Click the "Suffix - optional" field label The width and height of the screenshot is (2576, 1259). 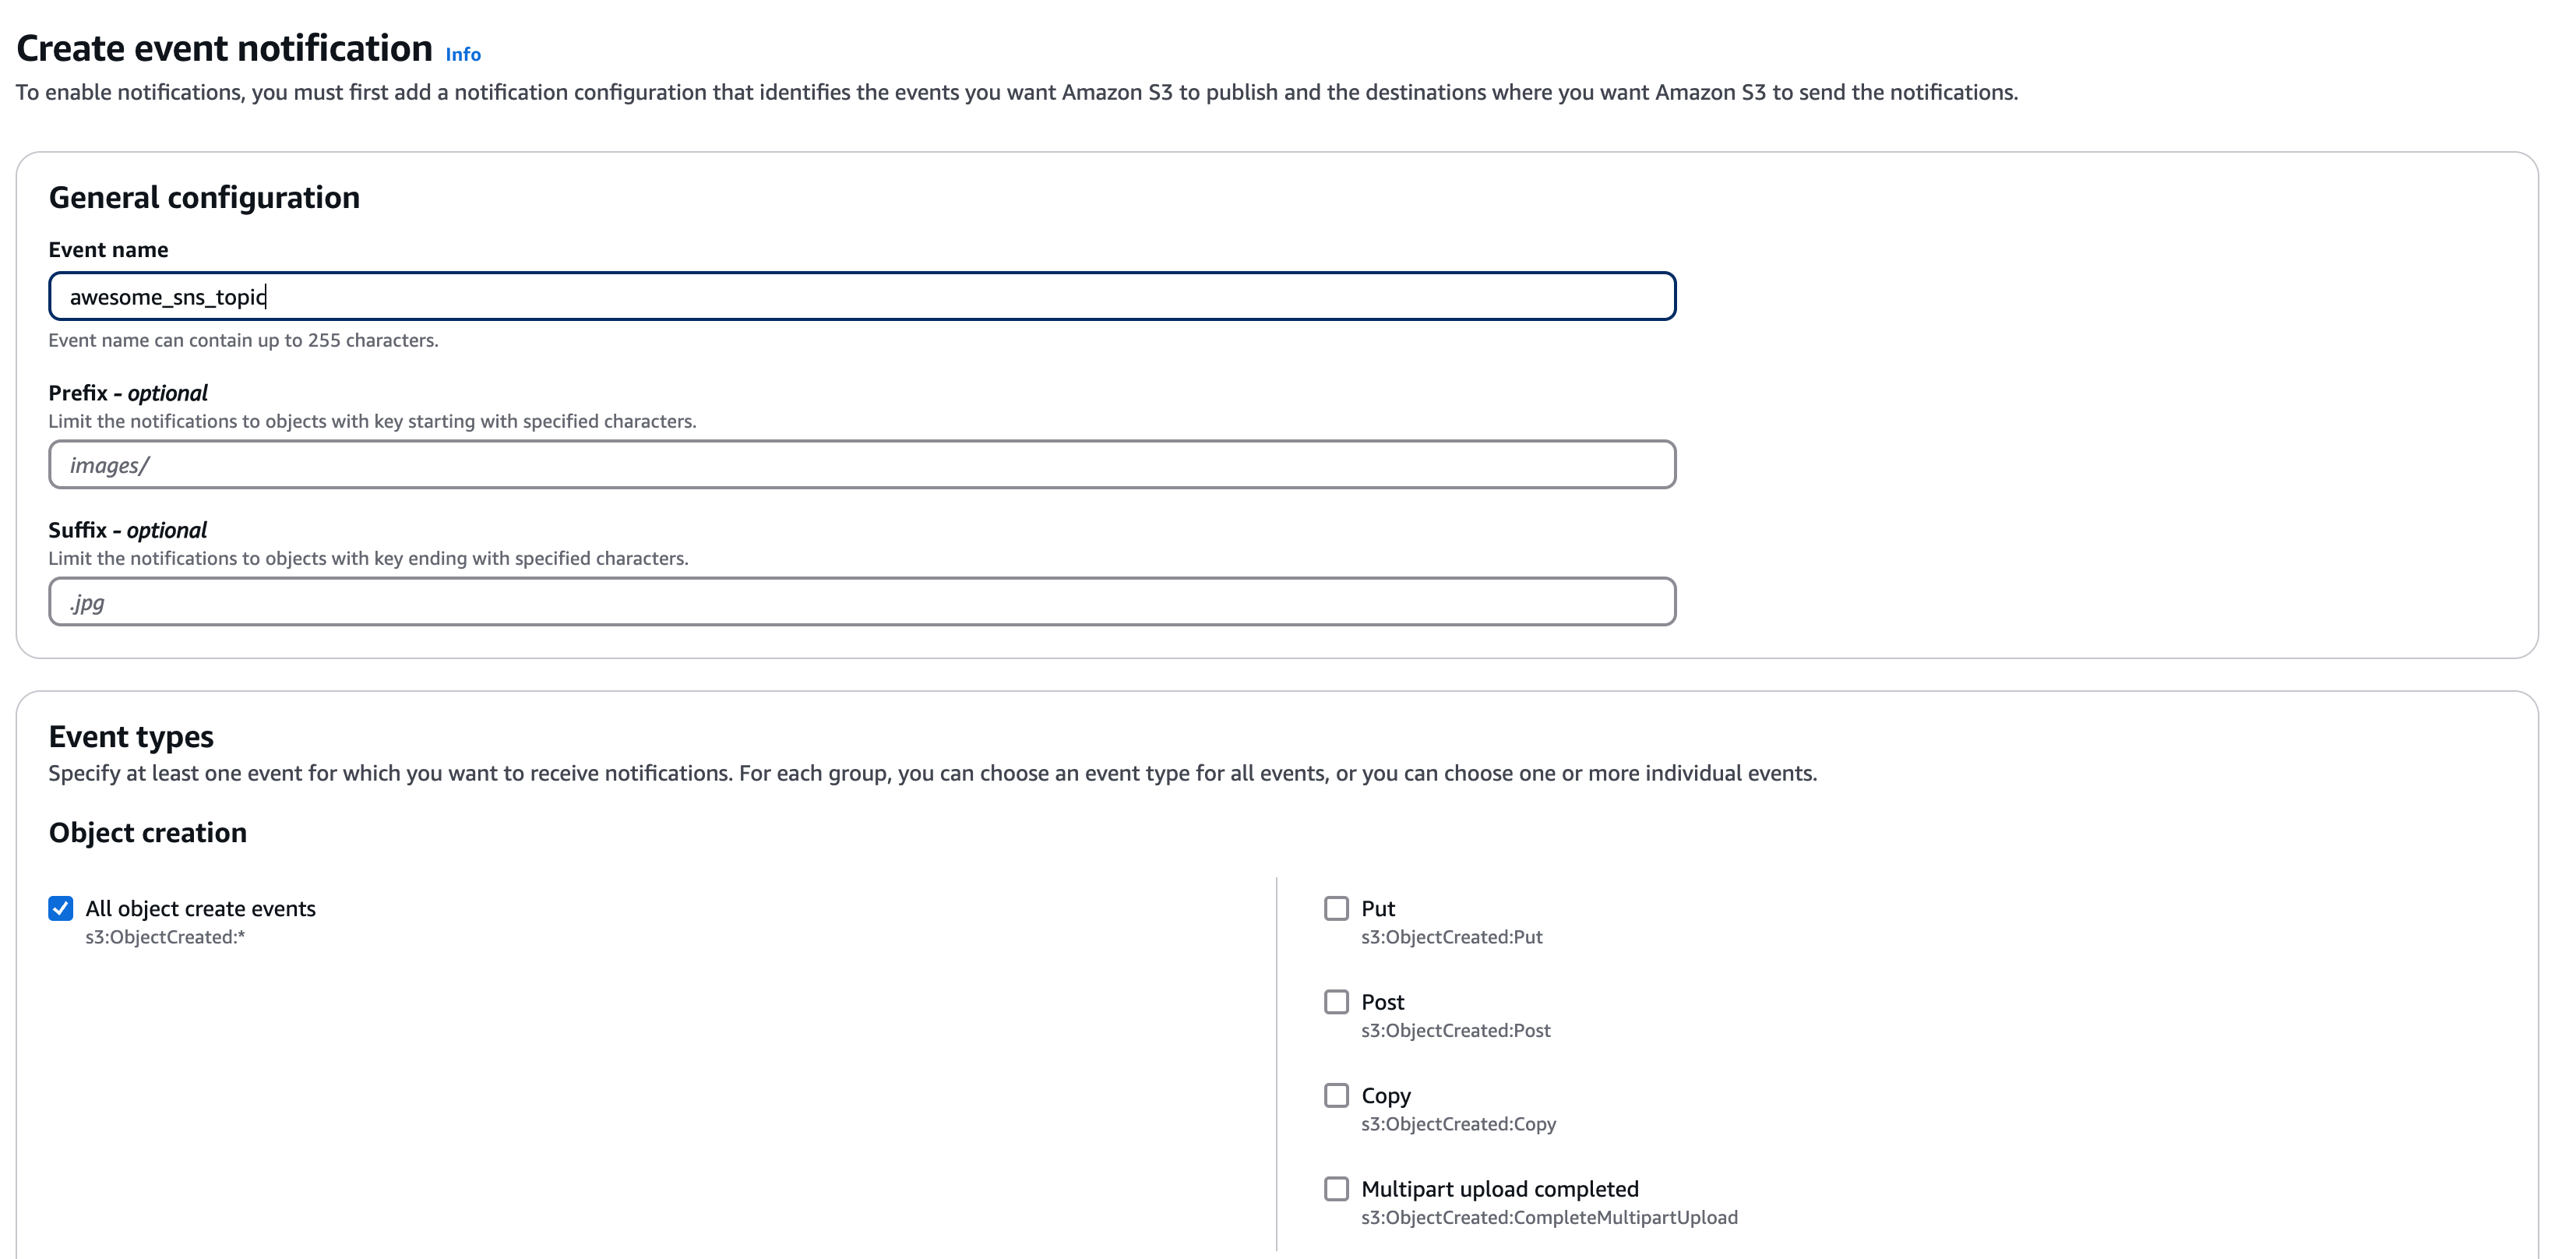coord(128,530)
